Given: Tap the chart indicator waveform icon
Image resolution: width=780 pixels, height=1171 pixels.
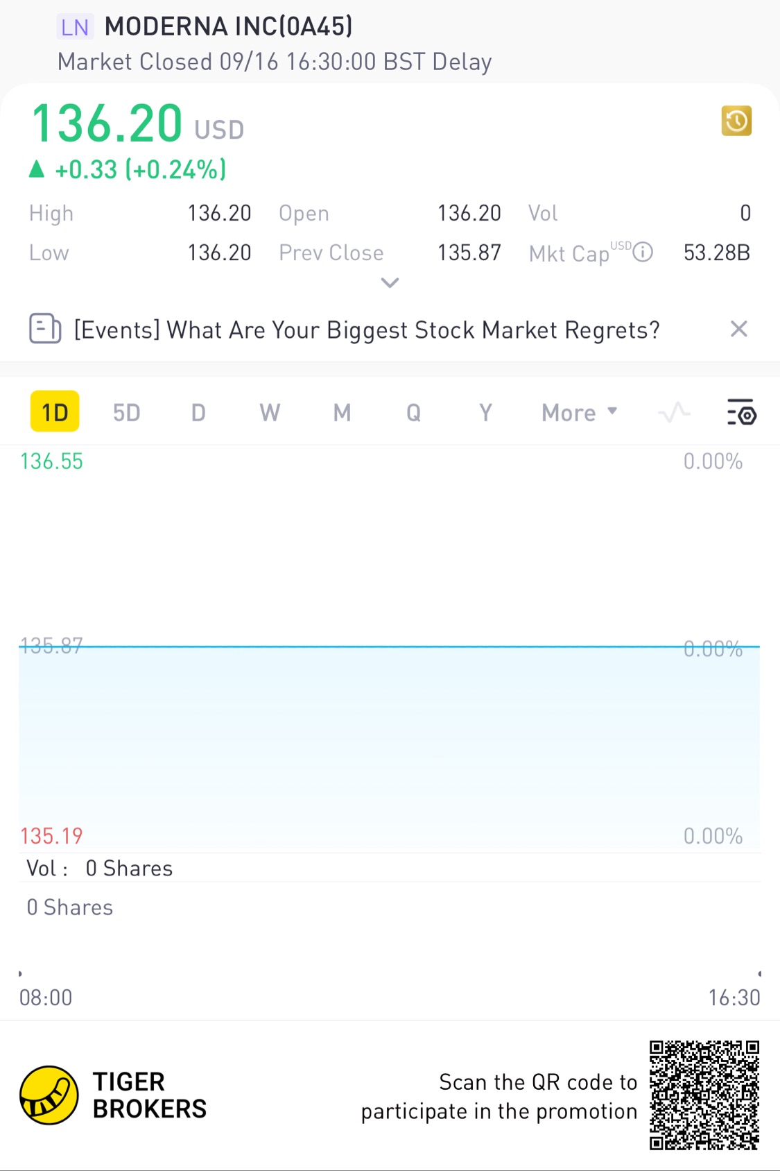Looking at the screenshot, I should 674,413.
